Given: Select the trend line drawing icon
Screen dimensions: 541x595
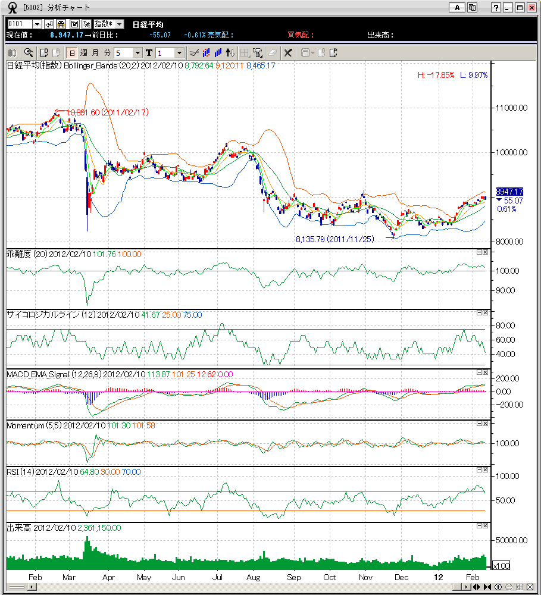Looking at the screenshot, I should pos(194,52).
